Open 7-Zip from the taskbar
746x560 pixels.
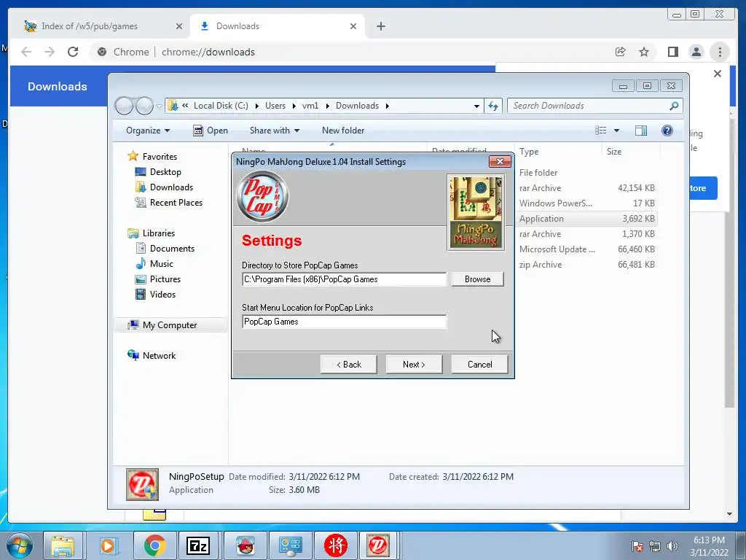pos(198,545)
